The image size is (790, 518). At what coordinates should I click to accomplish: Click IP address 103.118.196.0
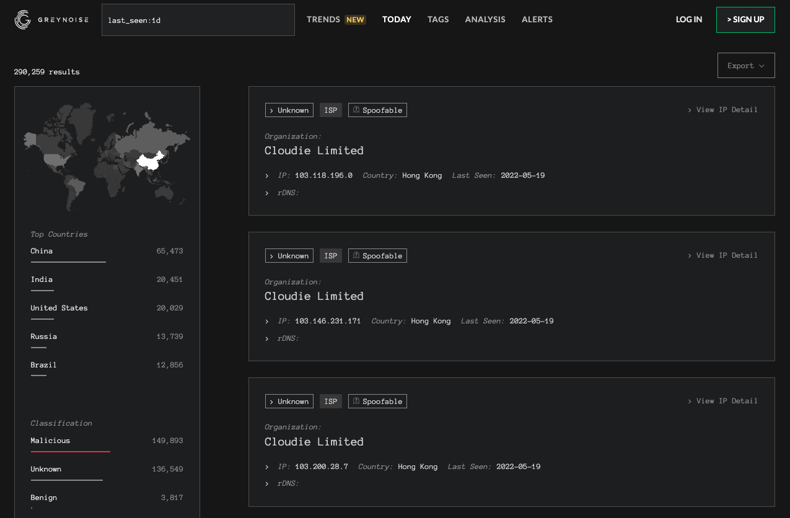[x=323, y=175]
